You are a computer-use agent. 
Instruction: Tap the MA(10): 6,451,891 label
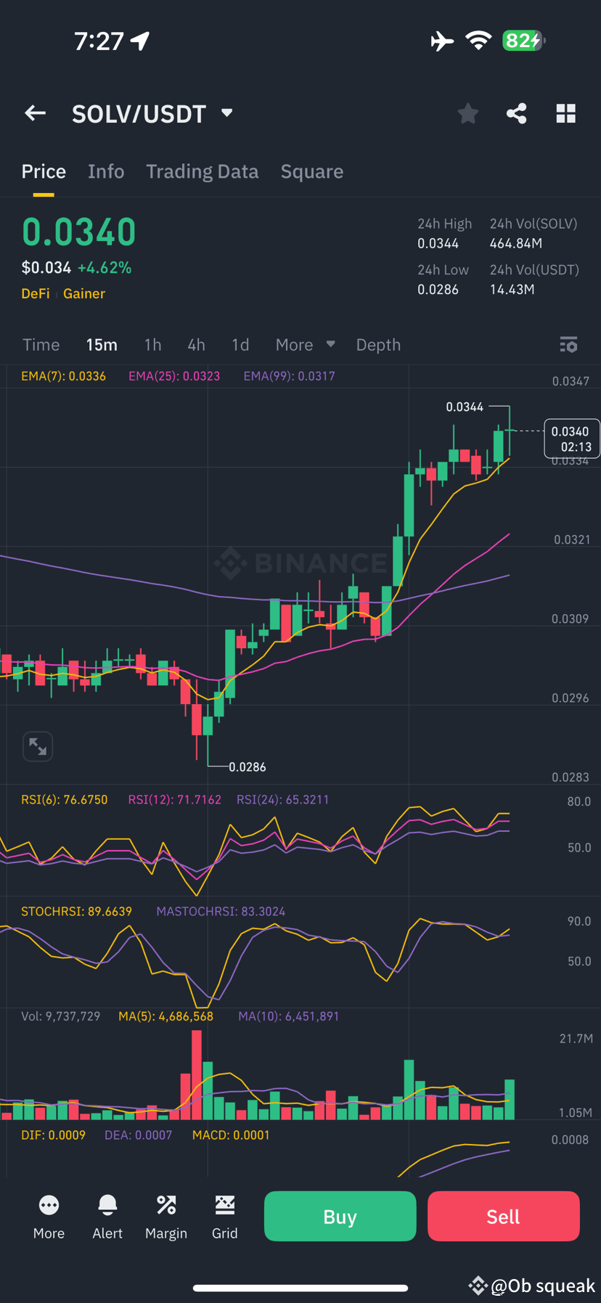(x=289, y=1016)
